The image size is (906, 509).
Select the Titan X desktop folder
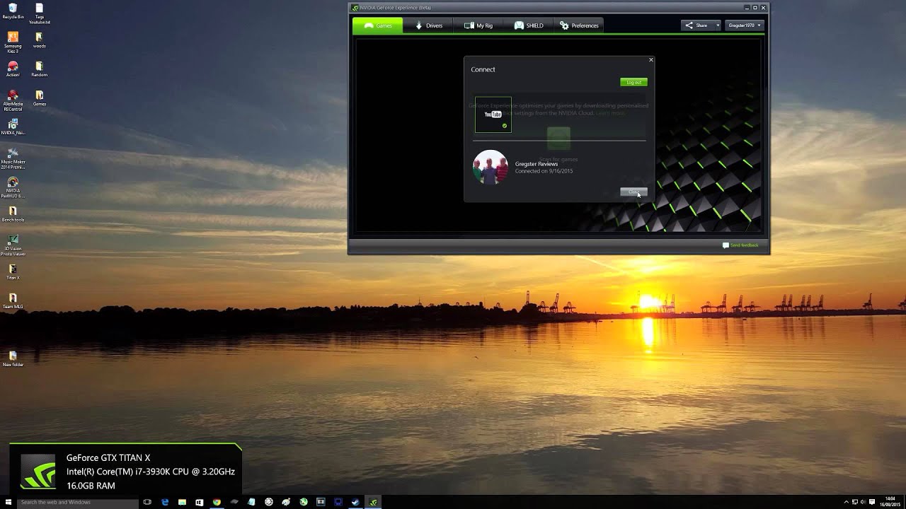pos(13,272)
